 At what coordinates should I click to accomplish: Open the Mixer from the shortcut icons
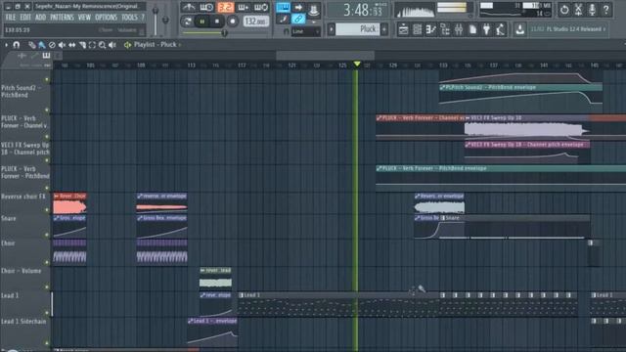[459, 29]
